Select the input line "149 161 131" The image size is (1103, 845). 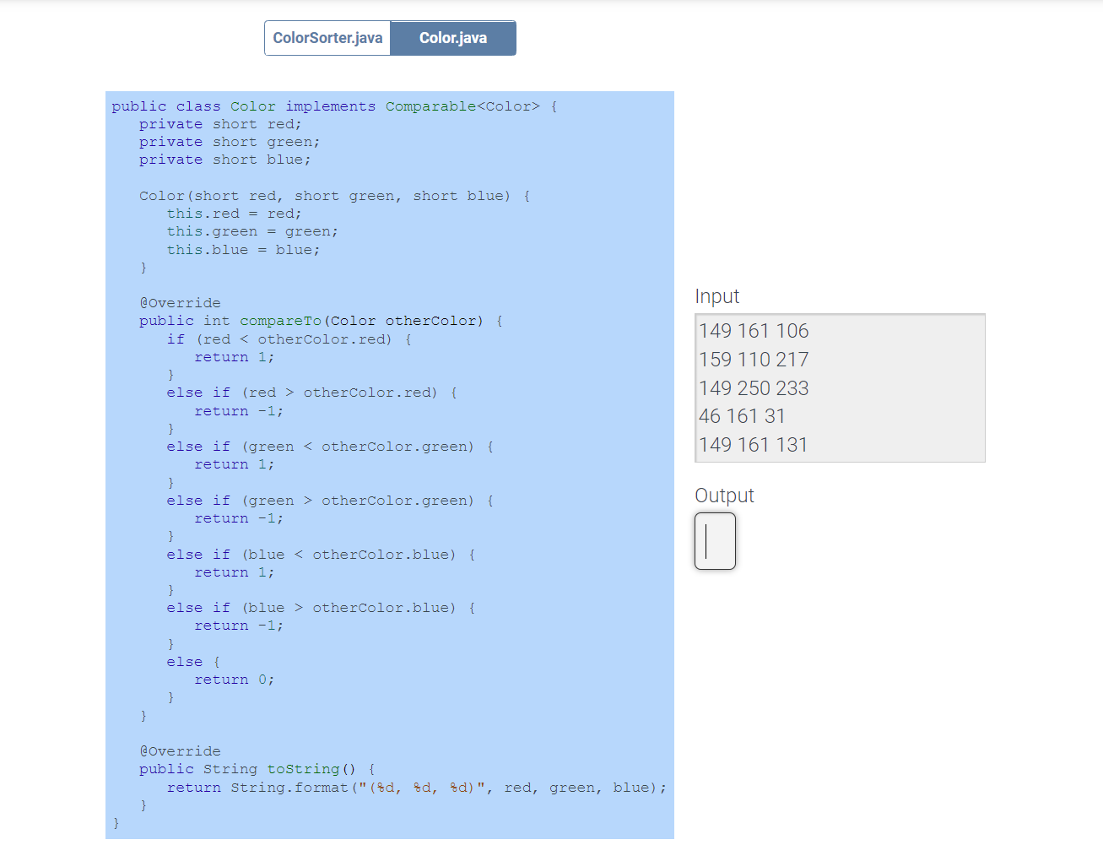coord(754,444)
